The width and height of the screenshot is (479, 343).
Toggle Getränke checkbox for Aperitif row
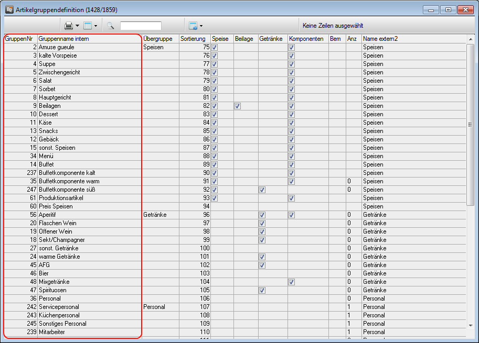(x=262, y=215)
